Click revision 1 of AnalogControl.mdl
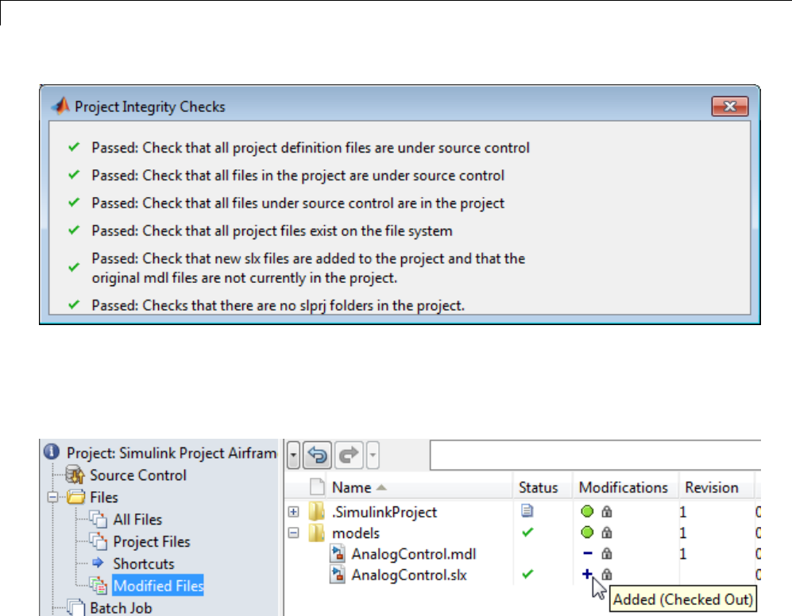This screenshot has width=792, height=616. click(x=683, y=554)
